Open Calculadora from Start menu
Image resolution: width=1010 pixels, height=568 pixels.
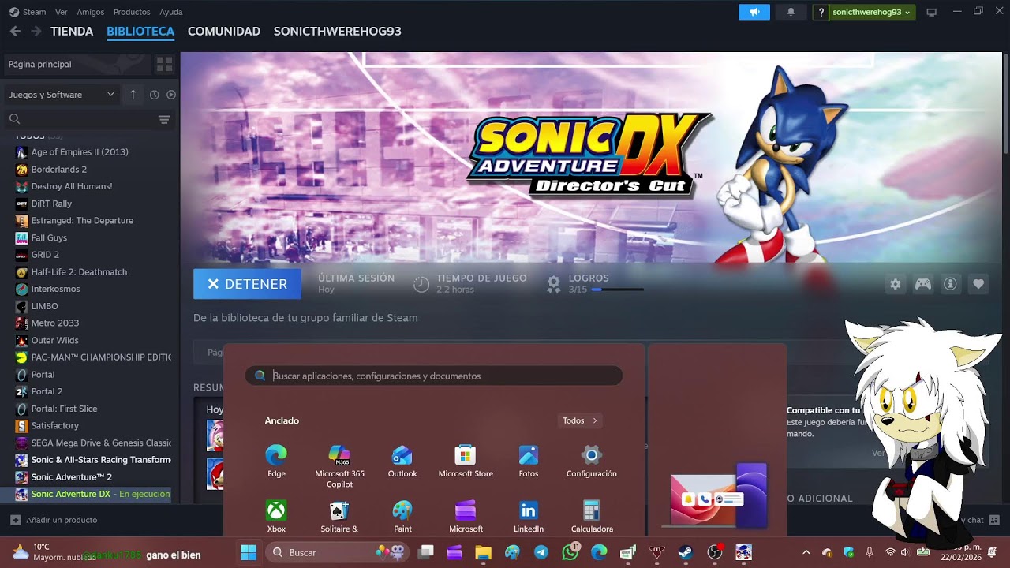592,517
